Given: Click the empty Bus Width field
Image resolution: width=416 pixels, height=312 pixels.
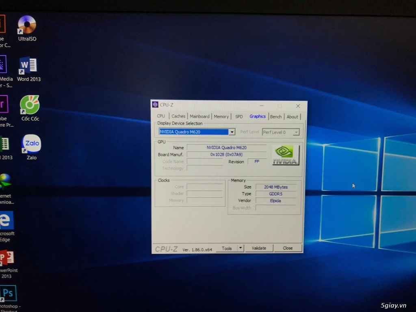Looking at the screenshot, I should (276, 208).
